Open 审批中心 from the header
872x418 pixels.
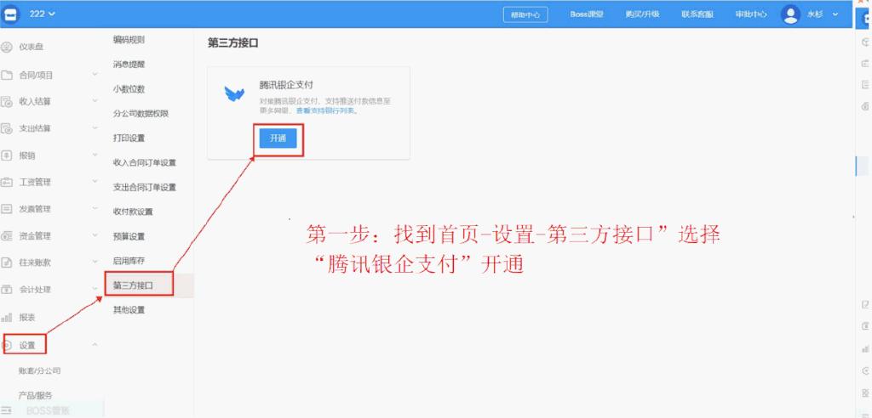(751, 15)
